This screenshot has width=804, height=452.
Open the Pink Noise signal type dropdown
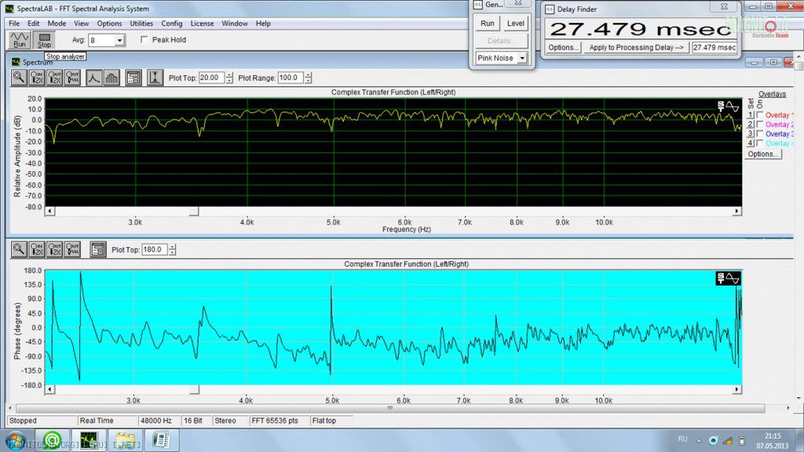(522, 58)
